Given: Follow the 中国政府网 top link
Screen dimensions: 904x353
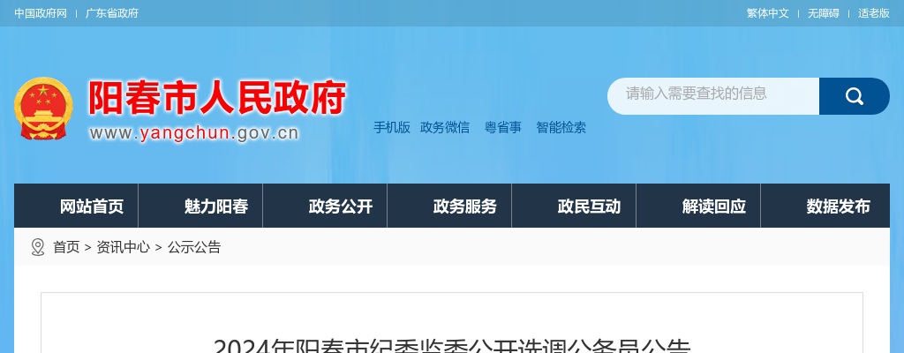Looking at the screenshot, I should coord(41,13).
